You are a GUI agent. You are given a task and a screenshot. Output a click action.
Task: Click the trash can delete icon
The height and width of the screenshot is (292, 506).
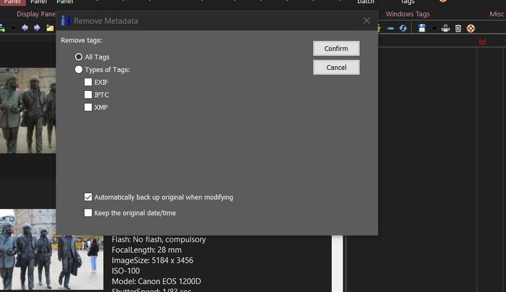[x=458, y=28]
